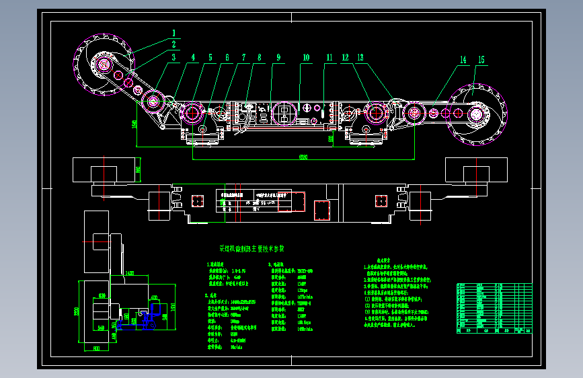
Task: Click the 采煤机截割部主要技术参数 heading
Action: 251,249
